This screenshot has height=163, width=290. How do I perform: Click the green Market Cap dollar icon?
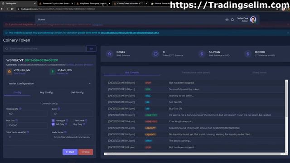53,72
